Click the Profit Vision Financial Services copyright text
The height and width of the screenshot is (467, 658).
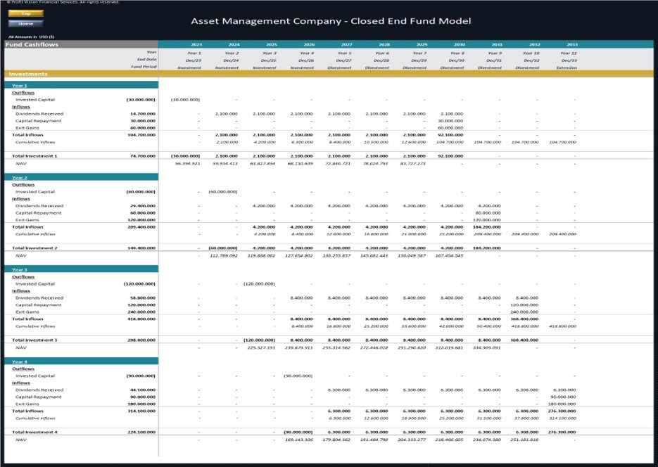tap(63, 3)
